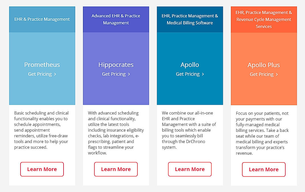
Task: Click the Advanced EHR & Practice Management header
Action: (116, 19)
